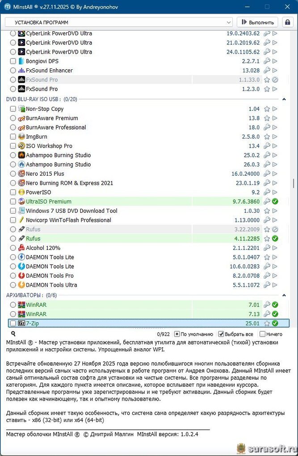Click star icon for Non-Stop Copy
This screenshot has height=456, width=298.
pyautogui.click(x=267, y=109)
